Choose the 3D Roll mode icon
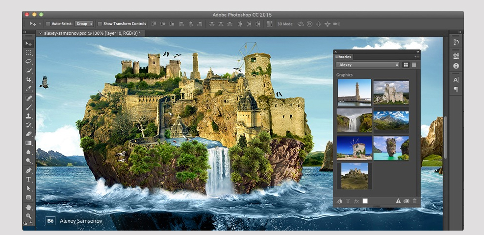Image resolution: width=484 pixels, height=235 pixels. 309,23
